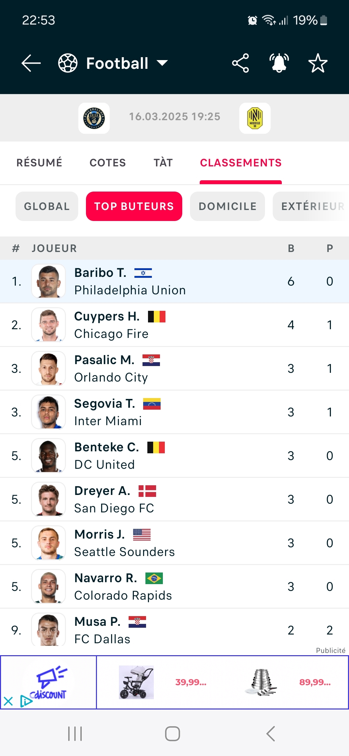Image resolution: width=349 pixels, height=756 pixels.
Task: Tap Benteke C. player photo
Action: coord(48,456)
